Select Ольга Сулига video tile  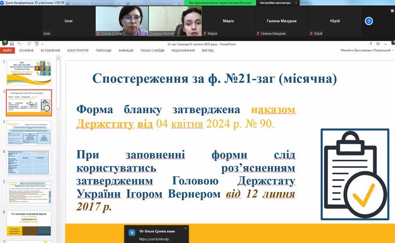click(x=122, y=21)
